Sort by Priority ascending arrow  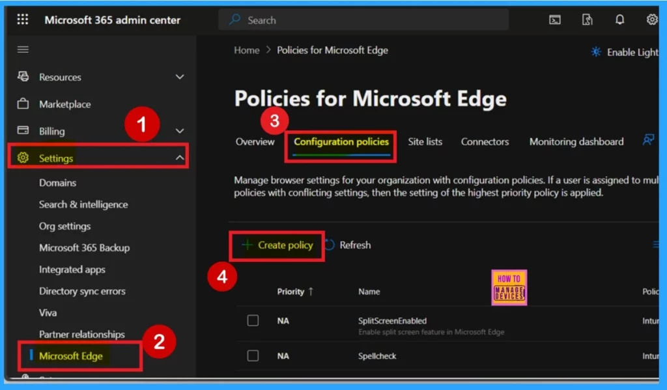click(x=311, y=291)
